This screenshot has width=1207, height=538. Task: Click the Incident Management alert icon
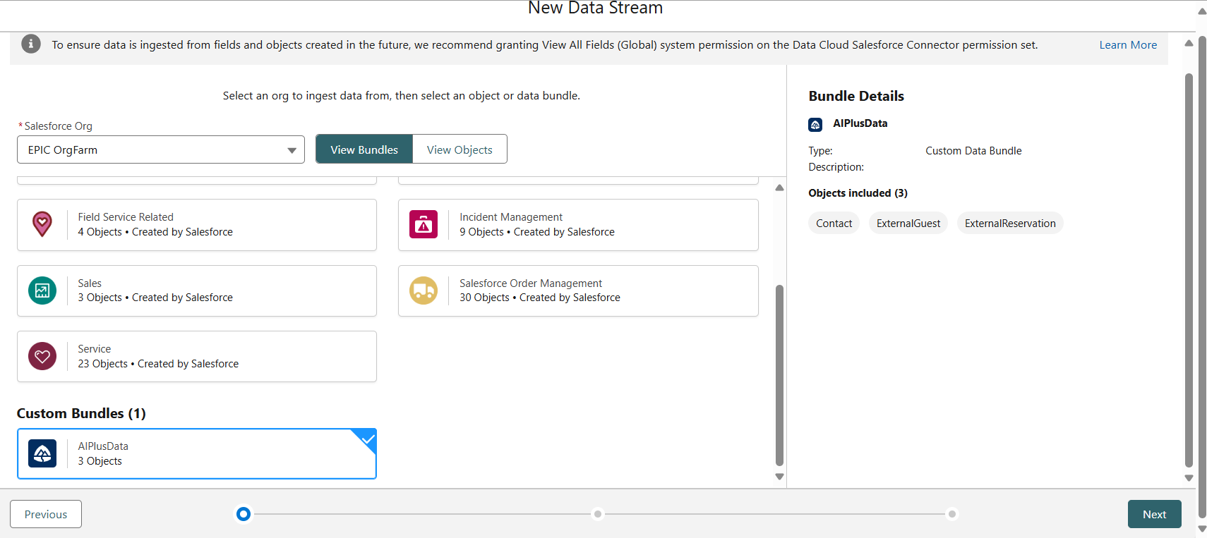(x=424, y=224)
